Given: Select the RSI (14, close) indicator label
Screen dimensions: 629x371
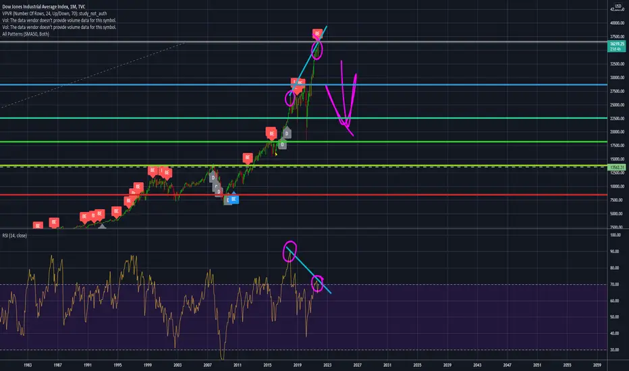Looking at the screenshot, I should pyautogui.click(x=14, y=235).
